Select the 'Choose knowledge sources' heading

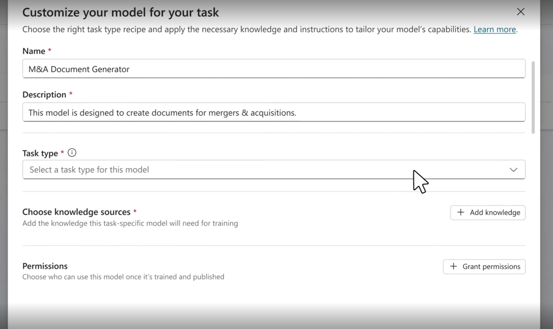(76, 212)
